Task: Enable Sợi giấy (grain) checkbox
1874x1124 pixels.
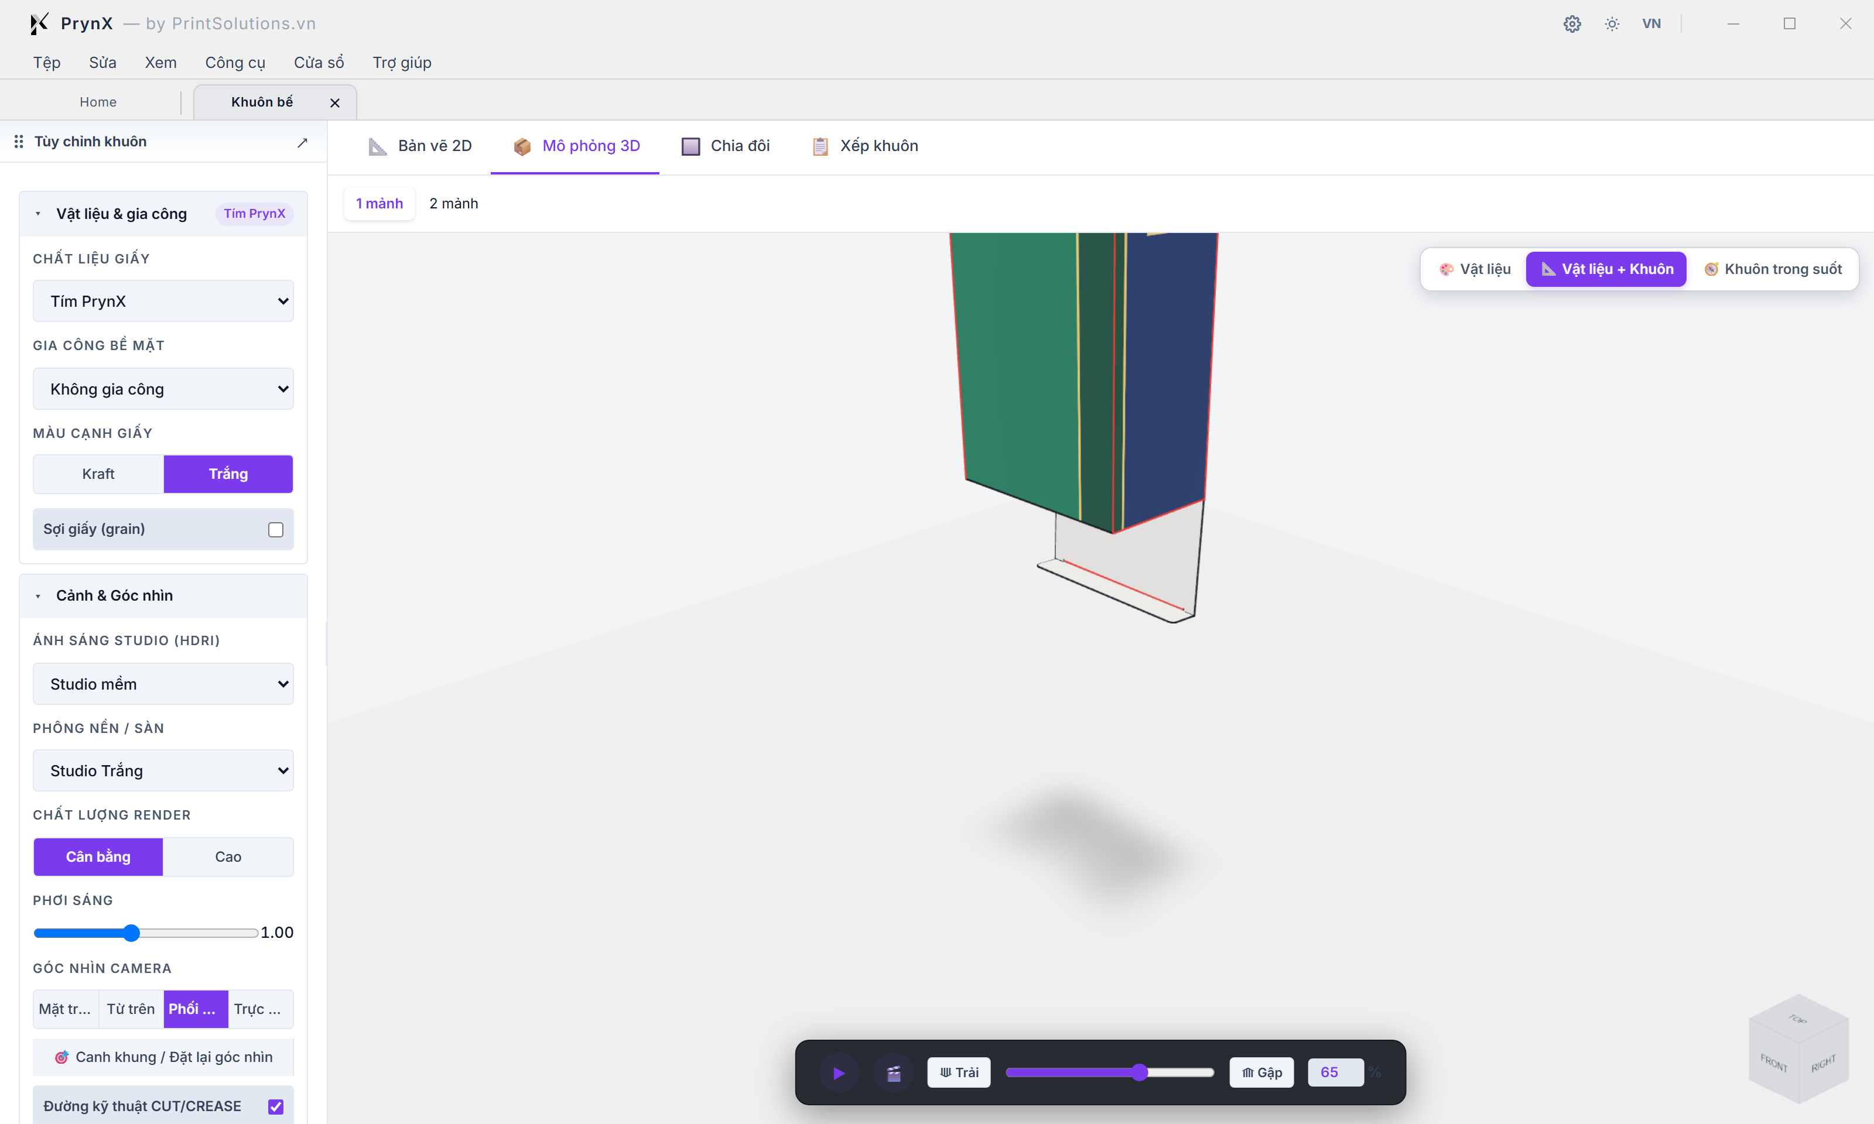Action: point(276,529)
